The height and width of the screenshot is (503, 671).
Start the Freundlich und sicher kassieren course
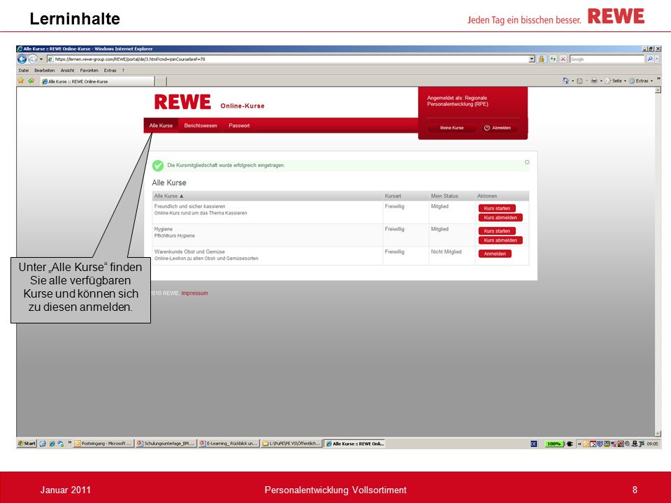(x=497, y=208)
